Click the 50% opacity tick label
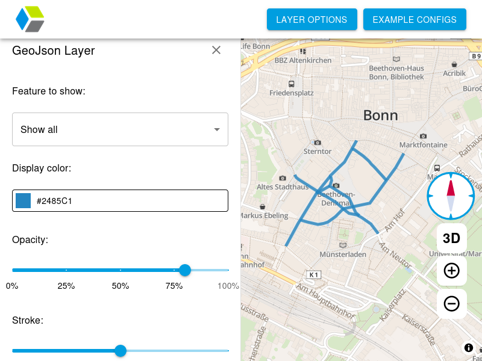Image resolution: width=482 pixels, height=361 pixels. click(120, 286)
